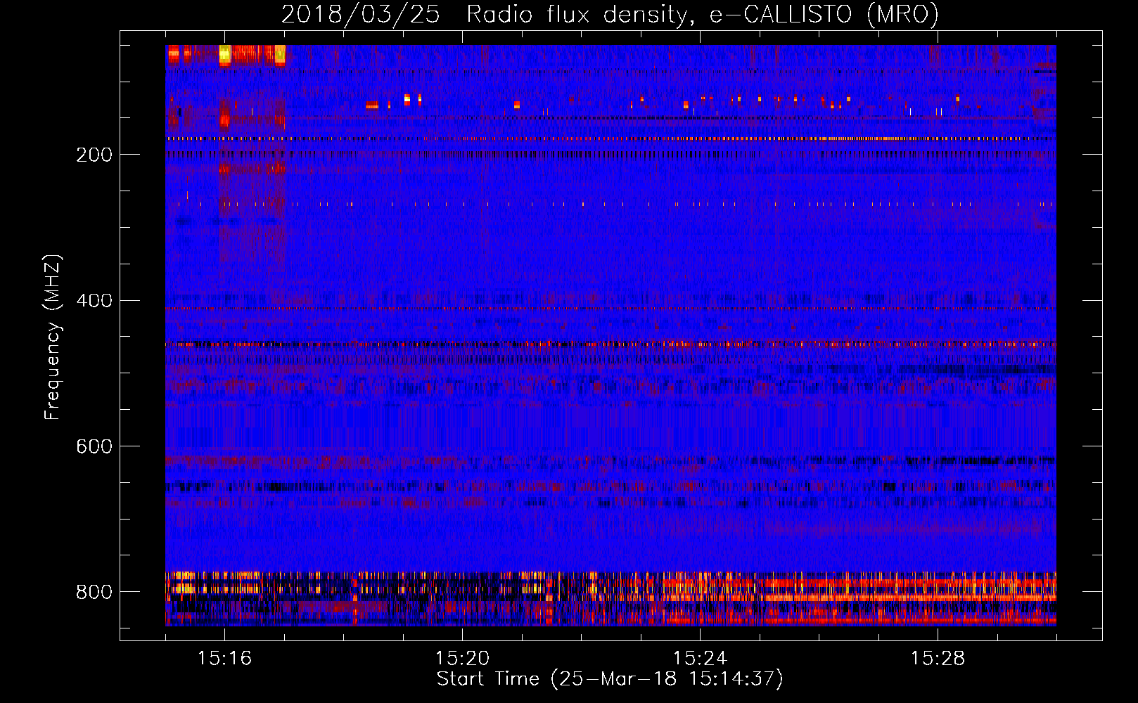Select the 400 MHz frequency tick label
The image size is (1138, 703).
pyautogui.click(x=94, y=301)
